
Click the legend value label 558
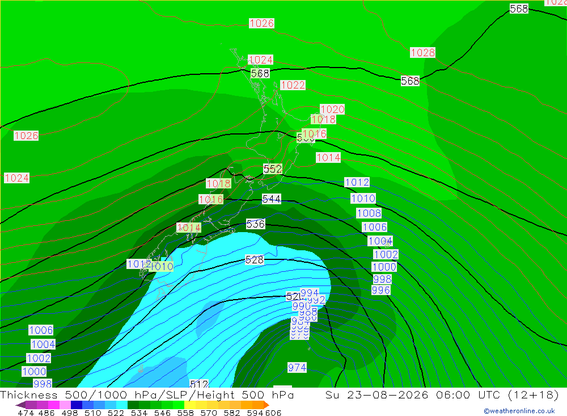click(185, 413)
